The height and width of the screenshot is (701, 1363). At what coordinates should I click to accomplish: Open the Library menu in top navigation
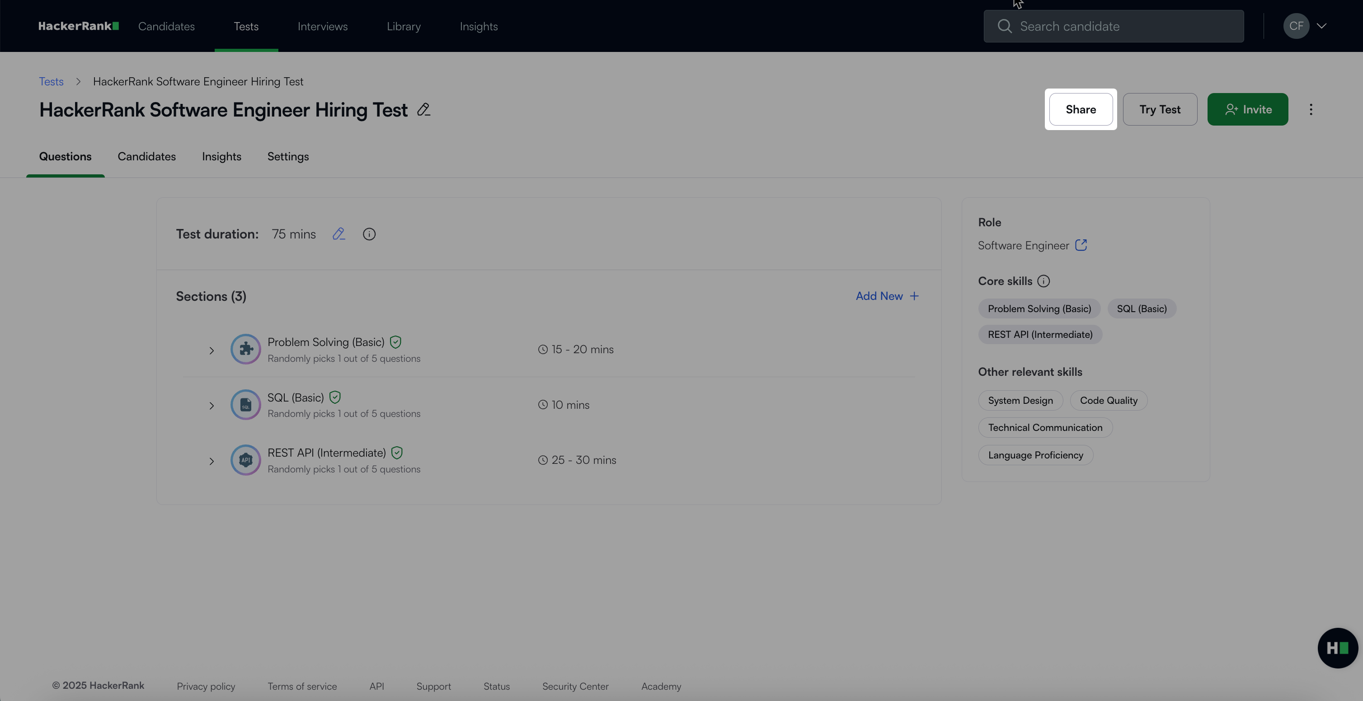pos(403,27)
